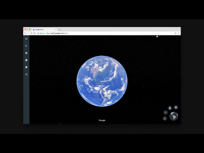Select the Google Earth browser tab
Viewport: 204px width, 153px height.
(44, 30)
